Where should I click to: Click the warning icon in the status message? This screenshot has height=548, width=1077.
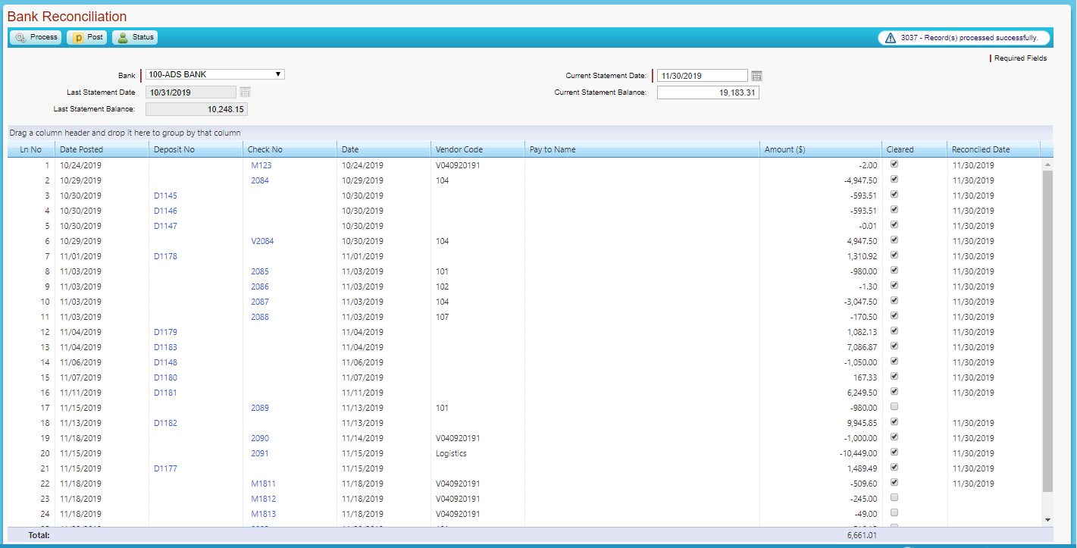coord(891,38)
